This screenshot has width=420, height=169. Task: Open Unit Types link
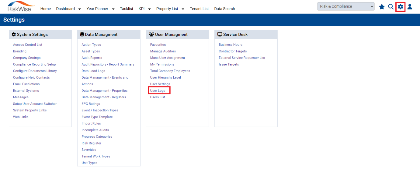point(89,163)
